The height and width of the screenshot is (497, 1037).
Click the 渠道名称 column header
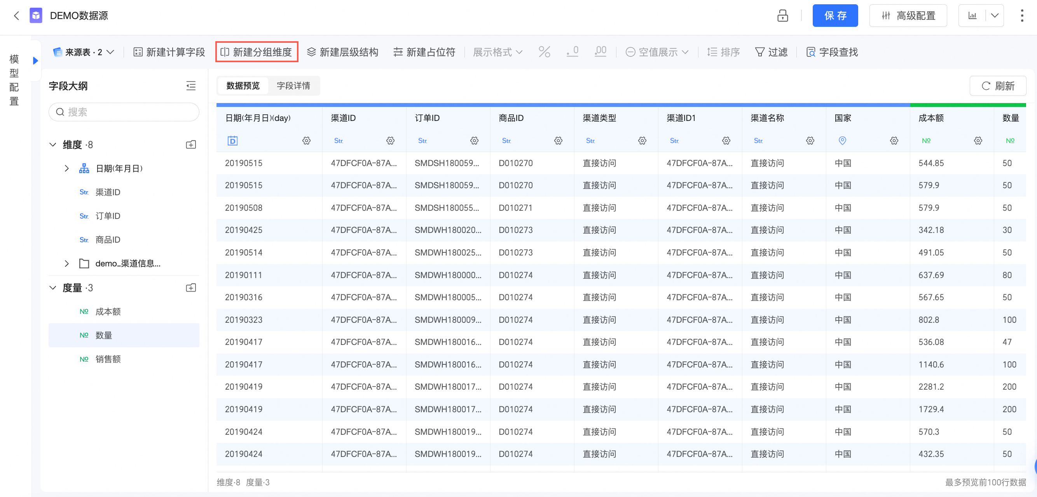pos(767,118)
